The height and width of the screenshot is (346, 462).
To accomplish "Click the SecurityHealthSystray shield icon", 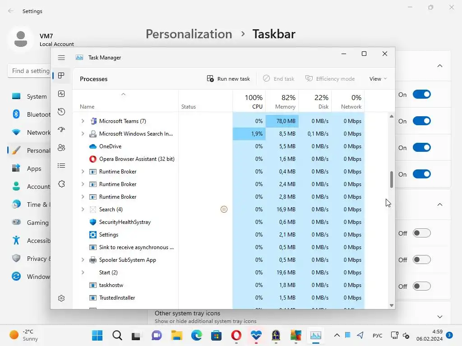I will 93,222.
